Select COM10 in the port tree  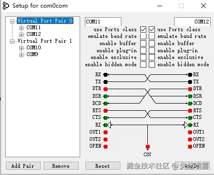click(x=34, y=47)
